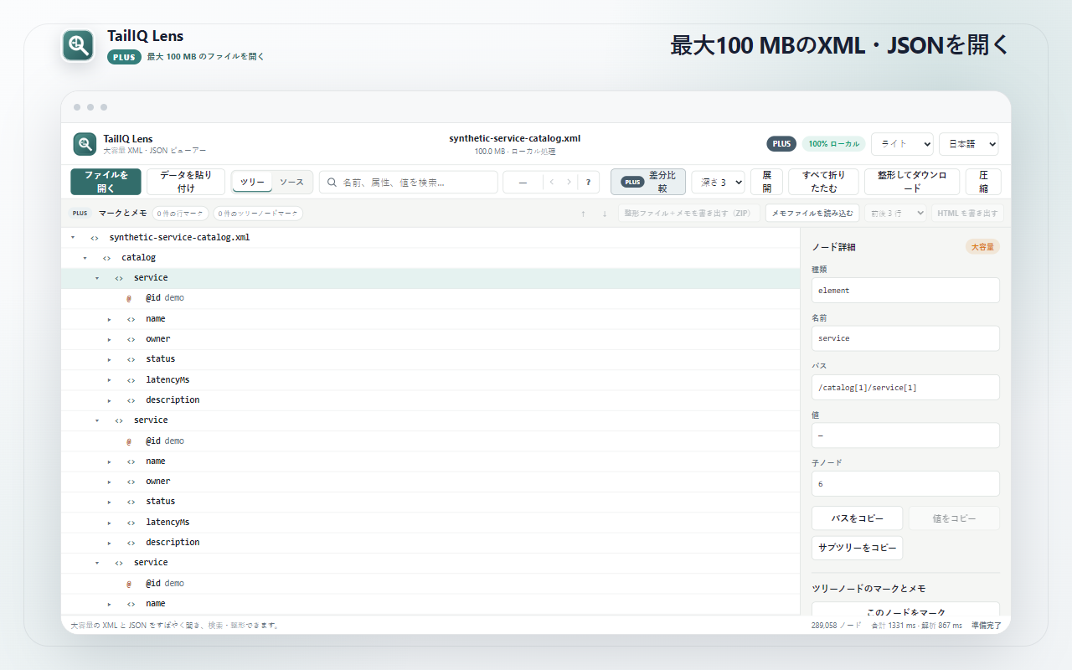This screenshot has width=1072, height=670.
Task: Click the PLUS badge next to マークとメモ
Action: pyautogui.click(x=80, y=214)
